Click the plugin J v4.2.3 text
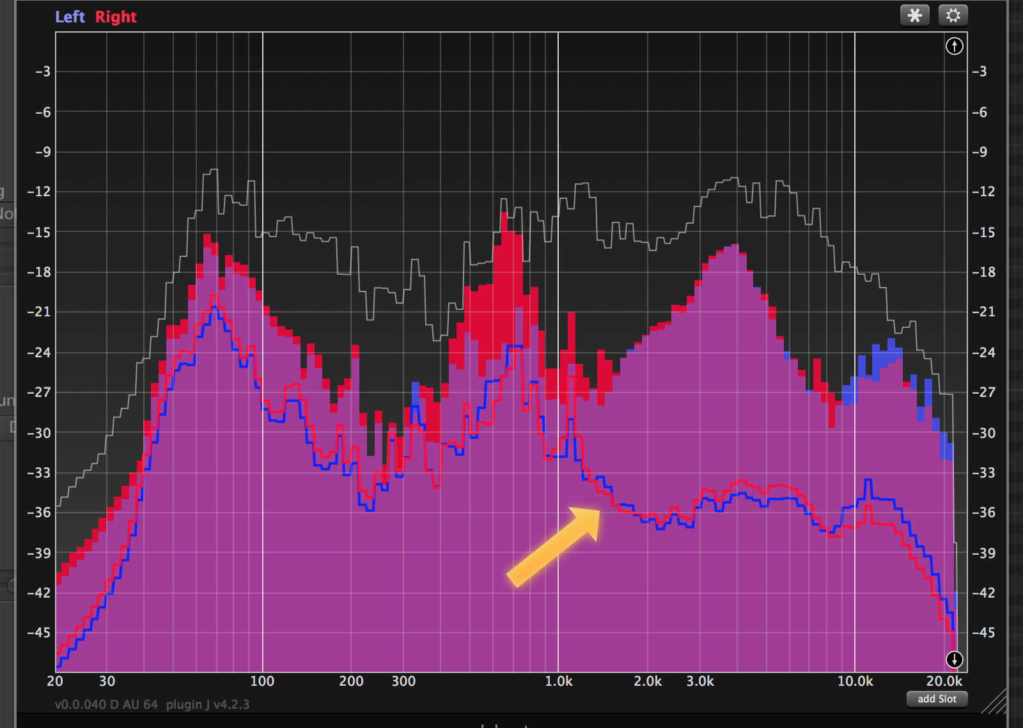 point(208,705)
